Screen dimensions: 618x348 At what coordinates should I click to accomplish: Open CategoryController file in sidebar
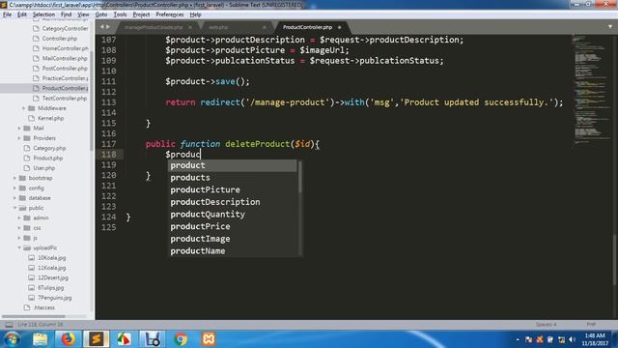coord(65,28)
